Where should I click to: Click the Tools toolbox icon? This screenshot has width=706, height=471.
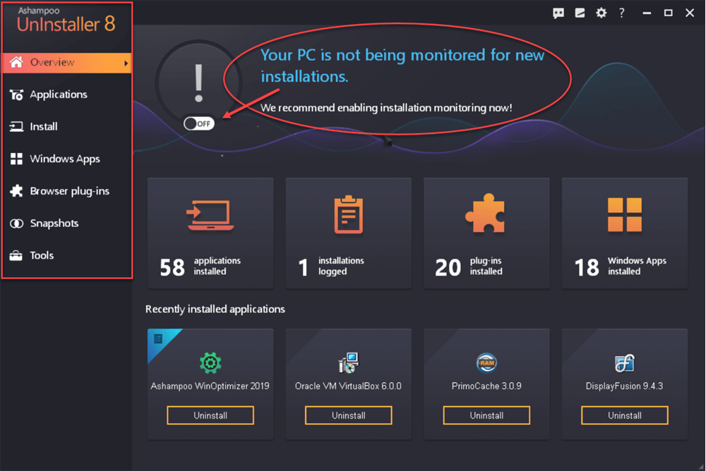(x=16, y=255)
